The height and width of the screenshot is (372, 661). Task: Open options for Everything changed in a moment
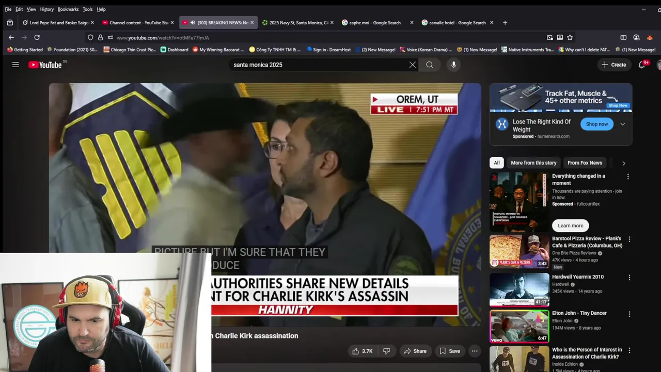click(628, 177)
